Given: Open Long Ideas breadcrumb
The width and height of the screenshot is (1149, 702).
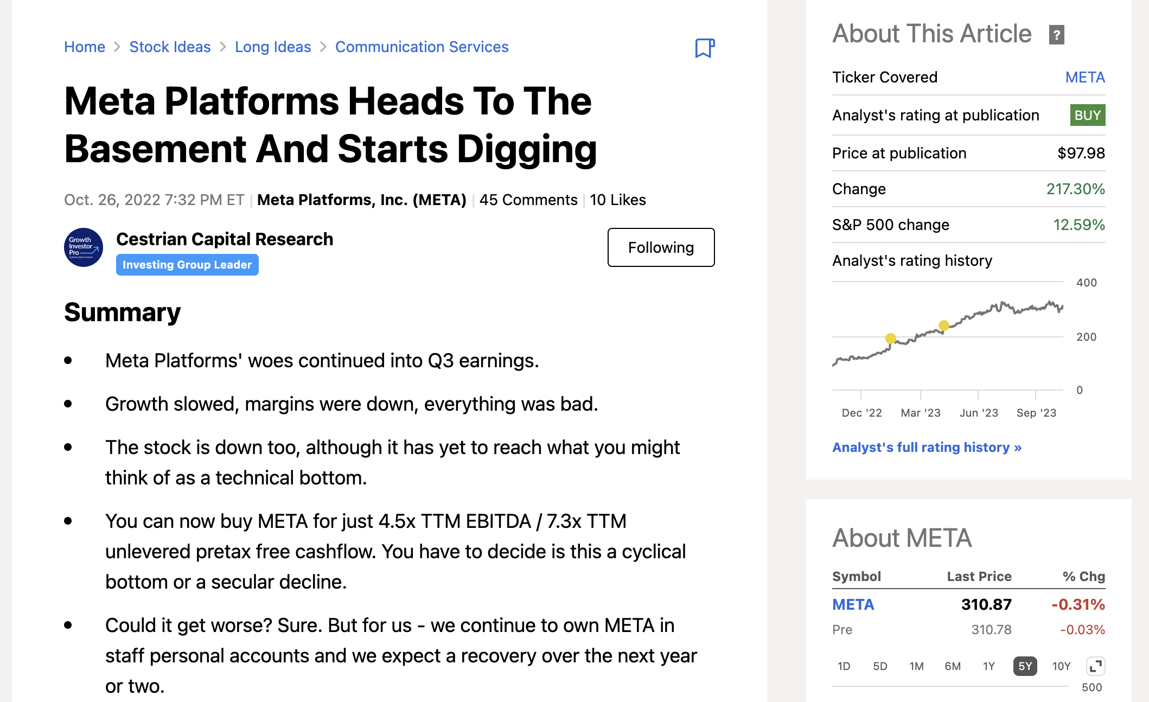Looking at the screenshot, I should point(273,47).
